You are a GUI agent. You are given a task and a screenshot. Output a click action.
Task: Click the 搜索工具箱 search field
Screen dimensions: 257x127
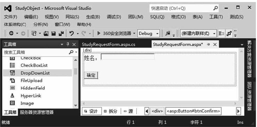(x=36, y=52)
